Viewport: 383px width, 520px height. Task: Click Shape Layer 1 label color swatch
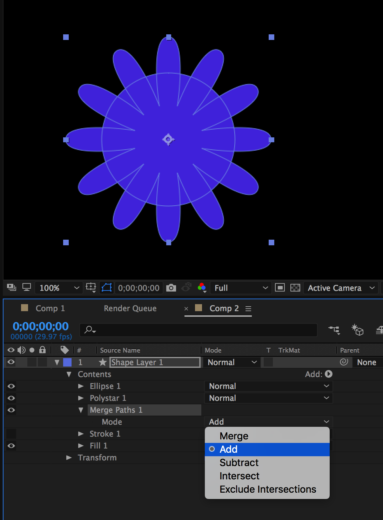(x=67, y=362)
